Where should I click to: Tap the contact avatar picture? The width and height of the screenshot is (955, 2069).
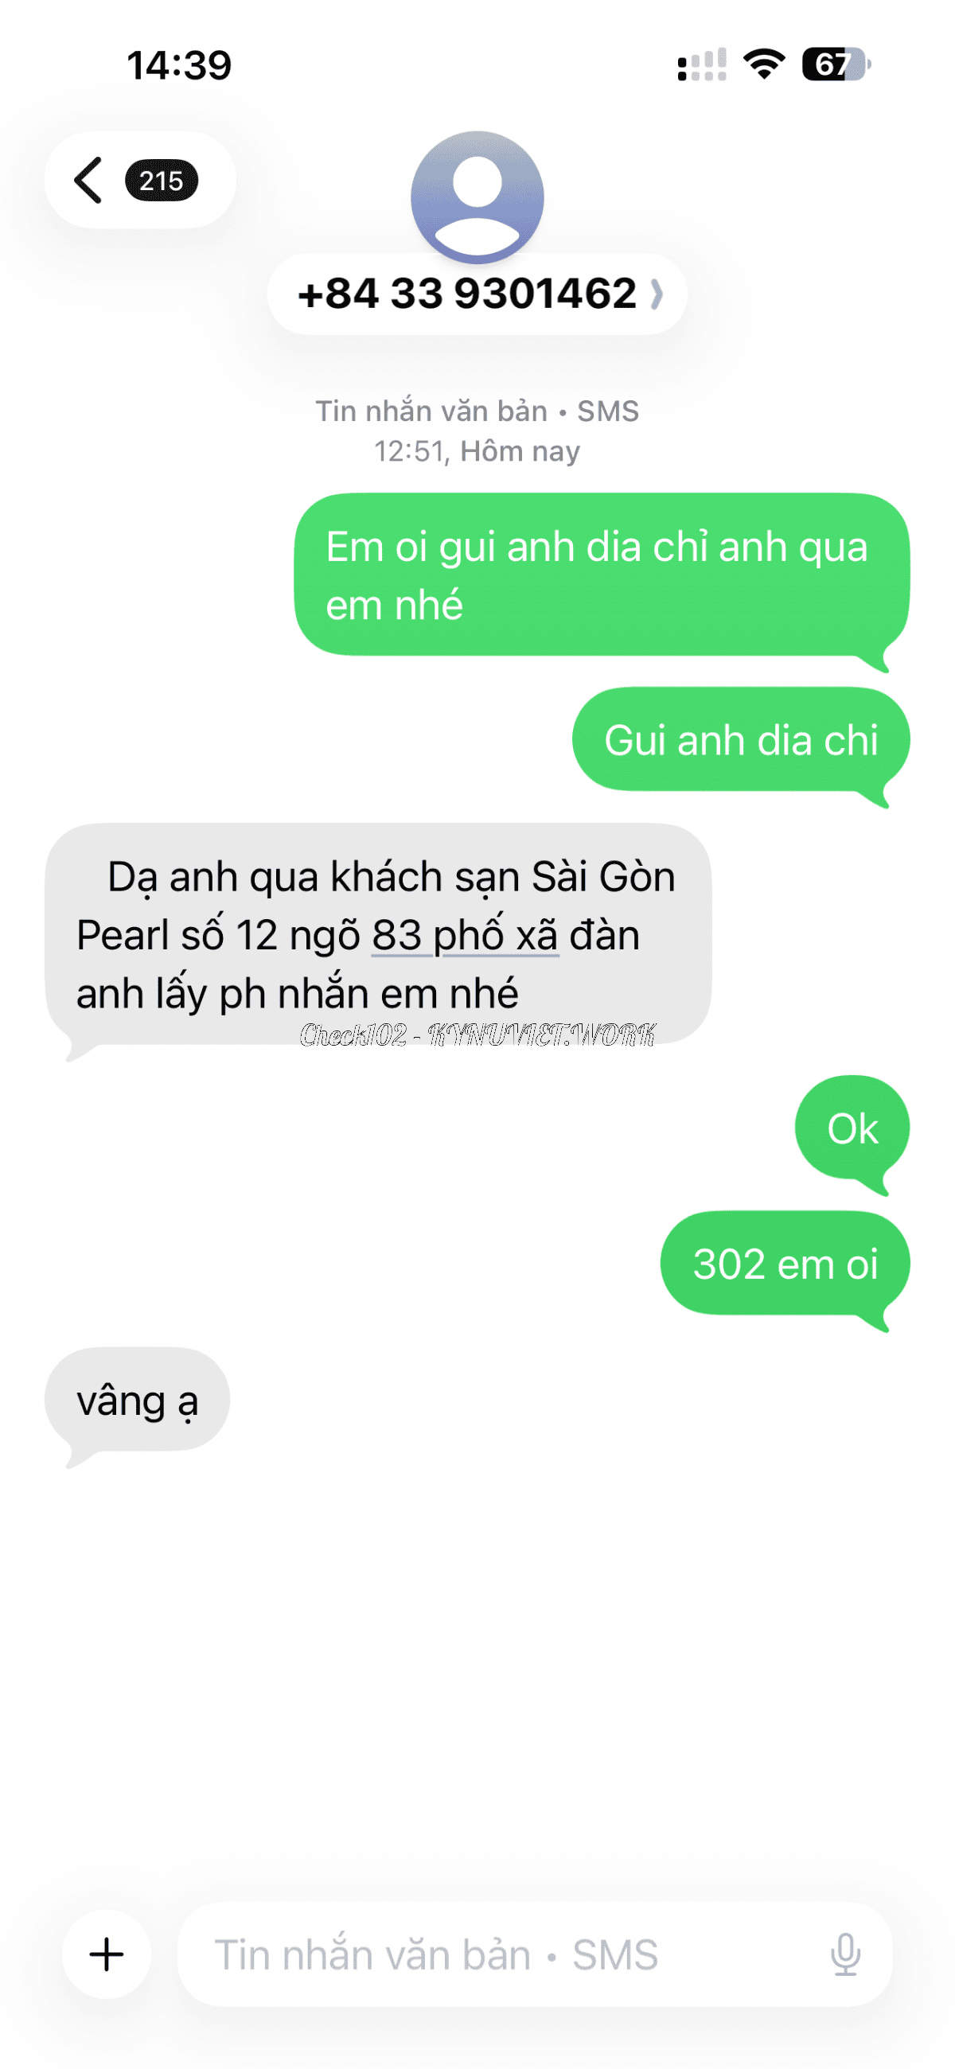pos(477,197)
